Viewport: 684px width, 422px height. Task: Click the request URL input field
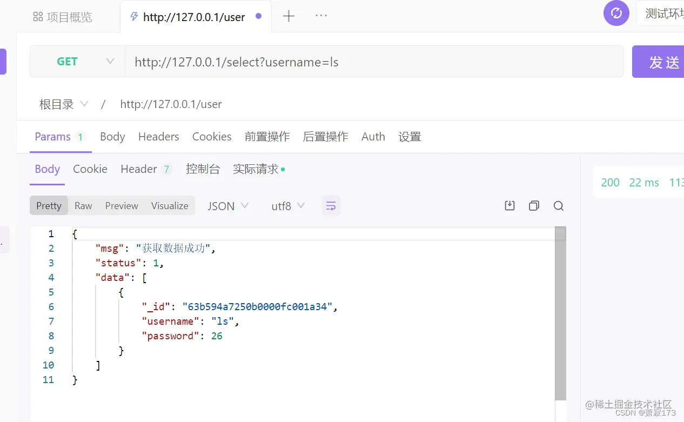[x=374, y=62]
